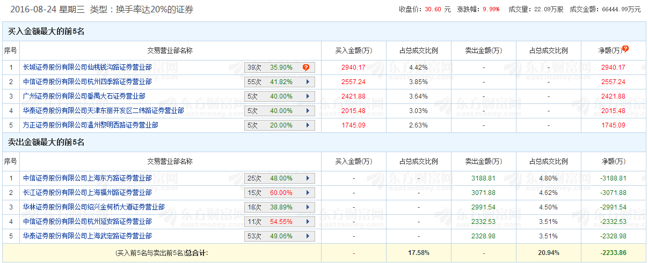Click the 买入金额最大的前5名 section header
Image resolution: width=648 pixels, height=263 pixels.
point(46,32)
